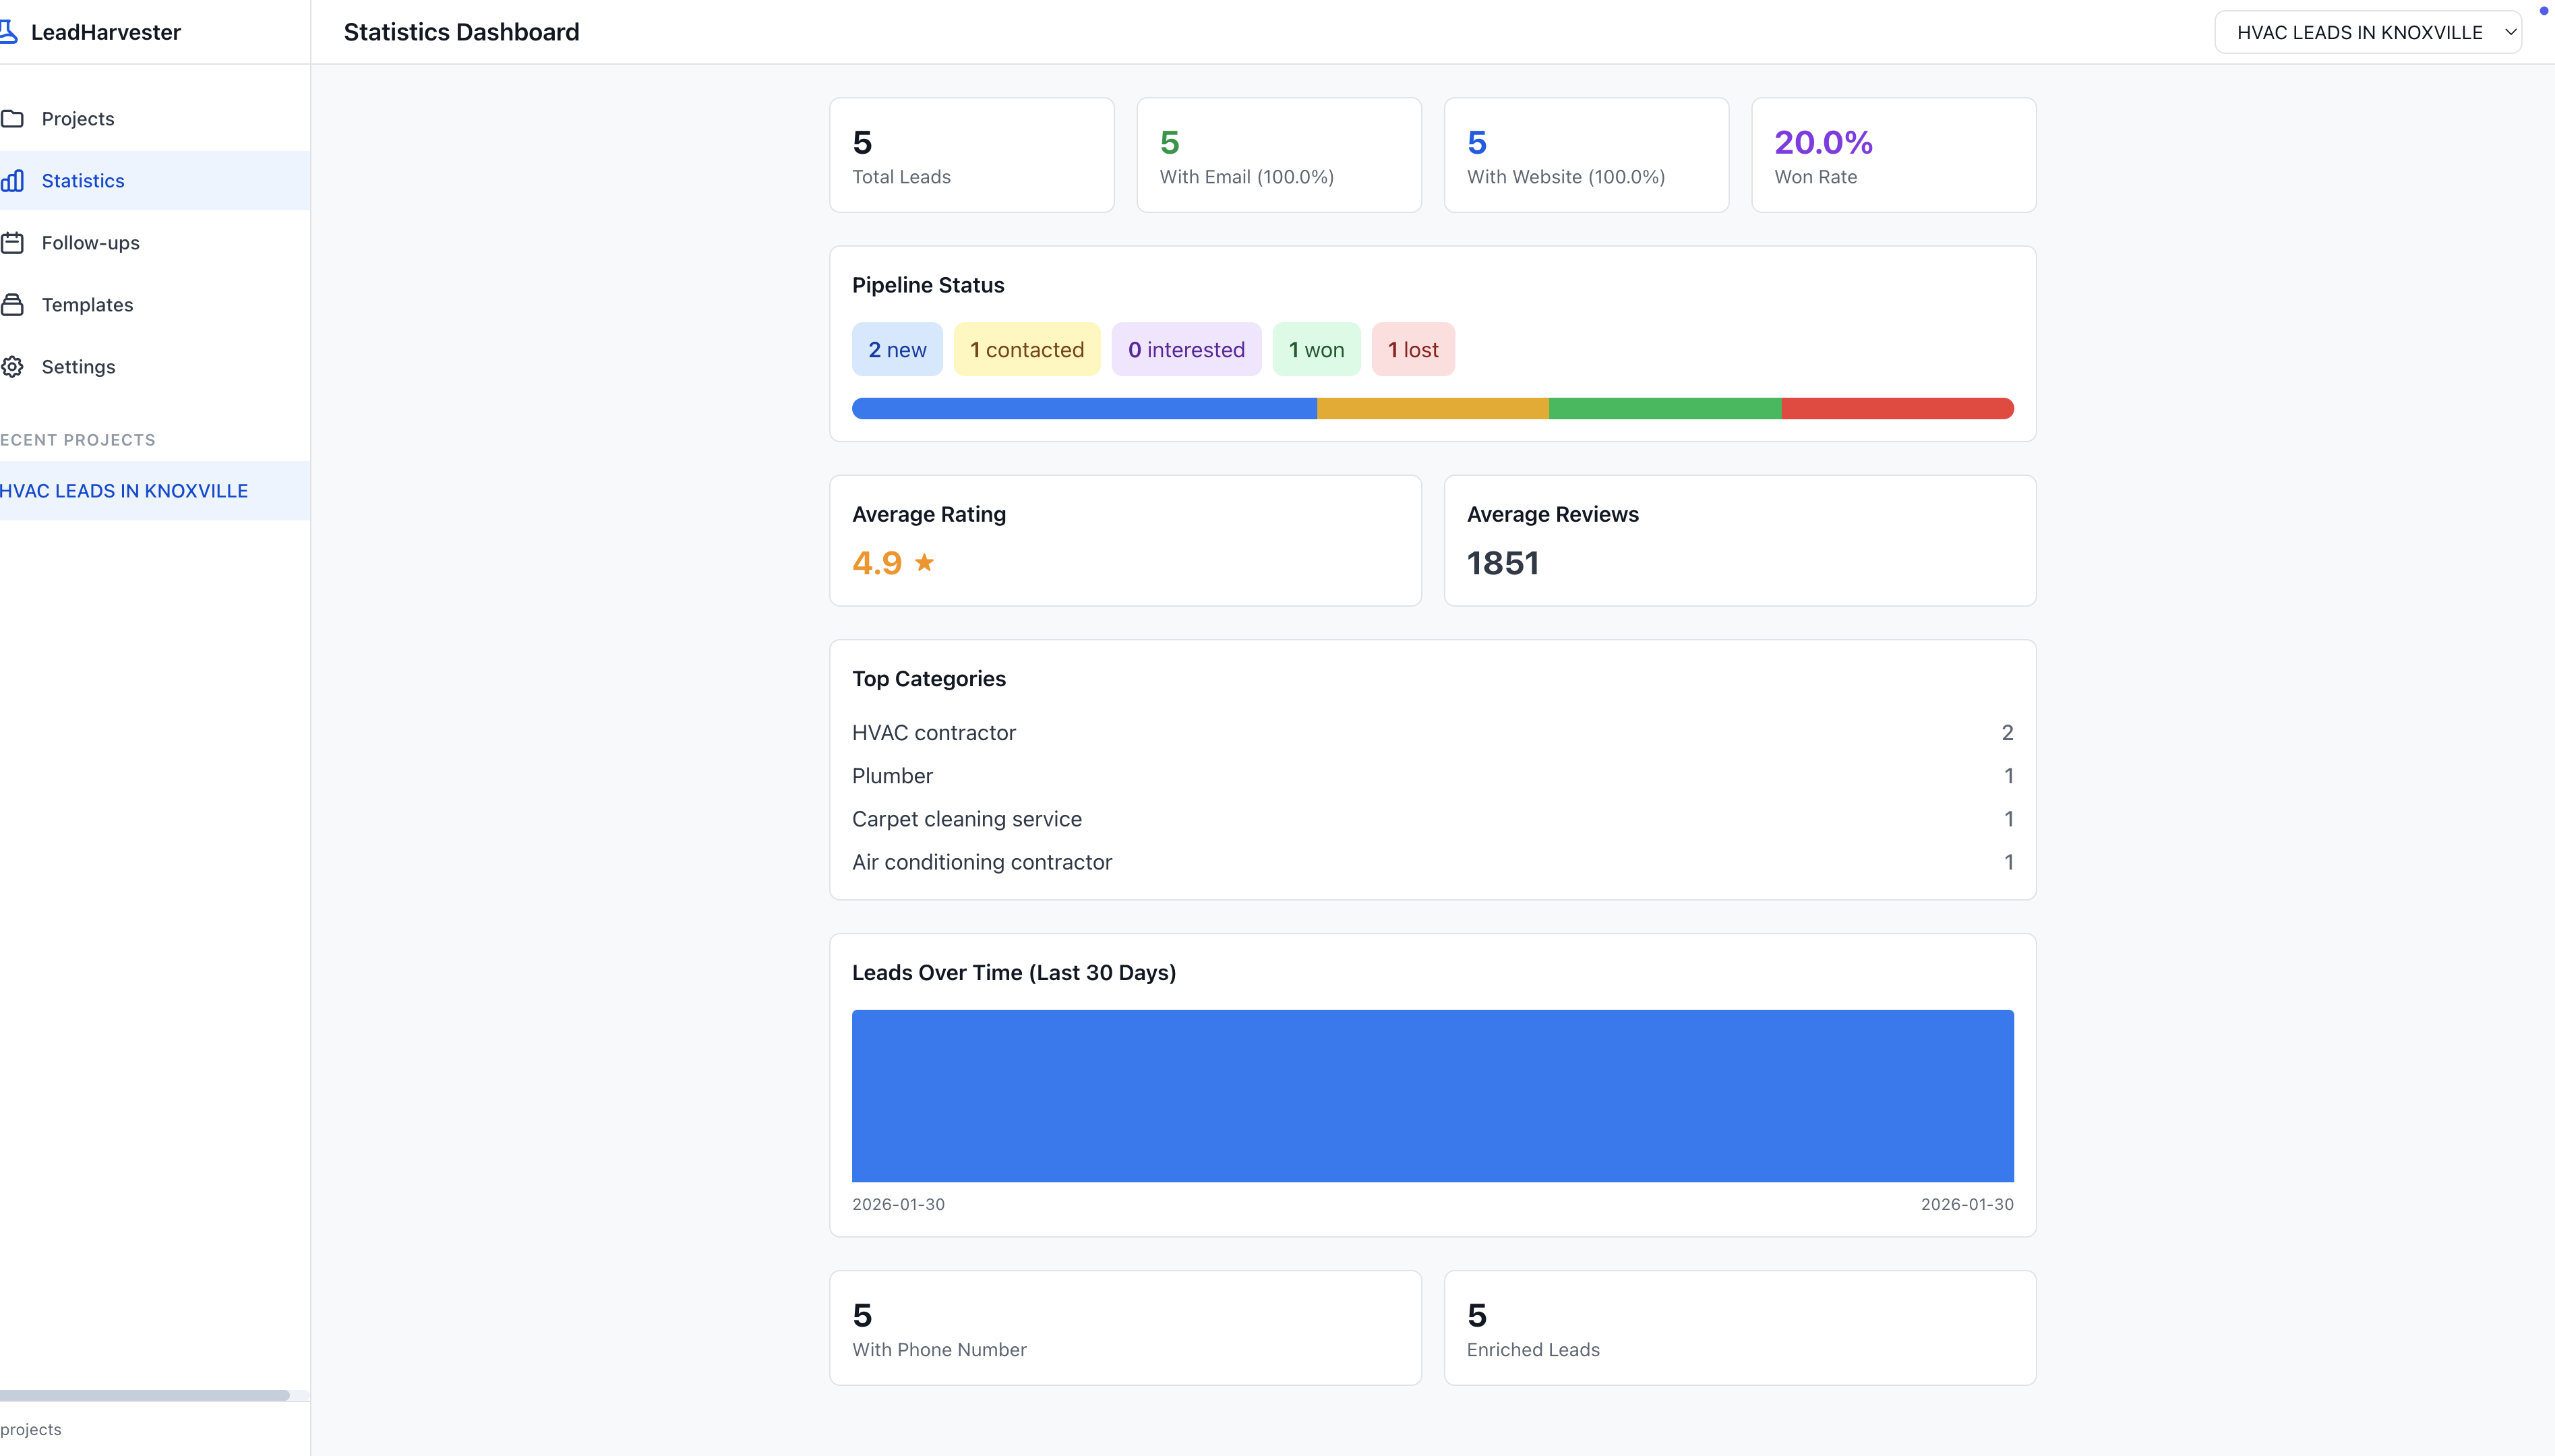Open the Settings gear icon
The height and width of the screenshot is (1456, 2555).
click(x=13, y=366)
